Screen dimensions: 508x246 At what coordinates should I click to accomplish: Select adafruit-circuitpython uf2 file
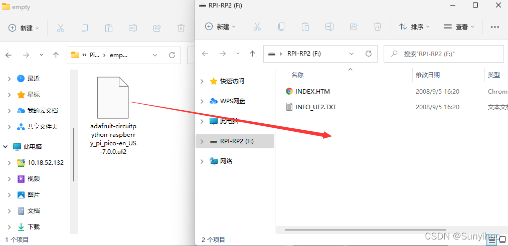[x=113, y=116]
